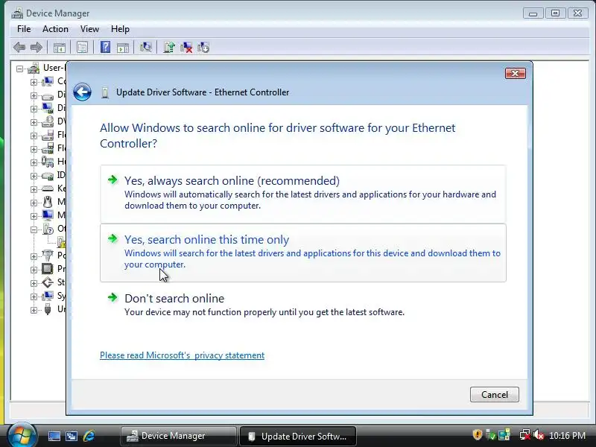The height and width of the screenshot is (447, 596).
Task: Click the Back arrow in Device Manager toolbar
Action: click(x=19, y=47)
